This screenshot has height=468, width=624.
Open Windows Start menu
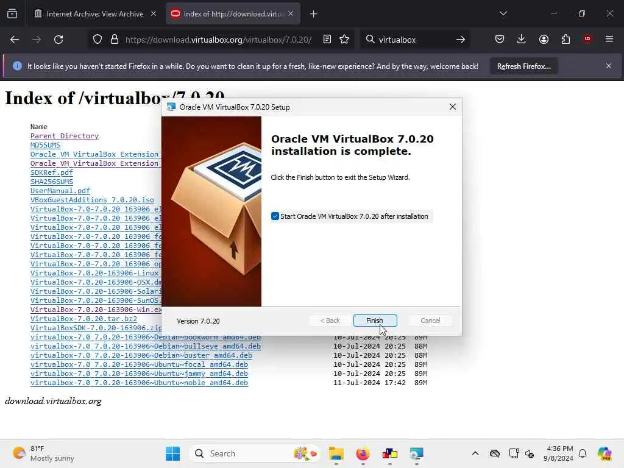click(x=172, y=453)
